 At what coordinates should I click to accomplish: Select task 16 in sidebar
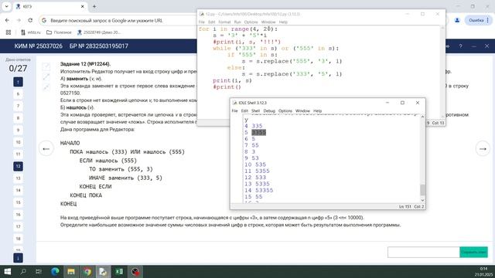[18, 215]
